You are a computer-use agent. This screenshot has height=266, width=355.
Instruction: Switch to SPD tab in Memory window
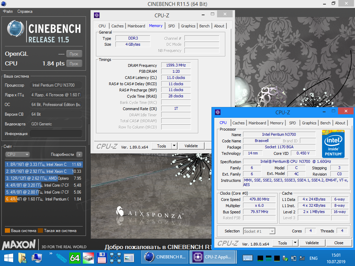point(172,26)
